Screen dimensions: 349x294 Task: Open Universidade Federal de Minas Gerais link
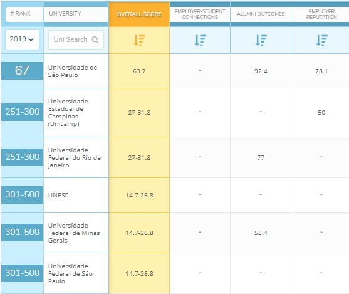click(x=74, y=233)
